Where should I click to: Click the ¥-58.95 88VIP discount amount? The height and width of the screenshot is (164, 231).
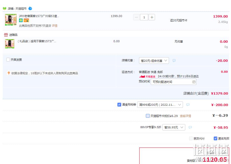click(221, 127)
